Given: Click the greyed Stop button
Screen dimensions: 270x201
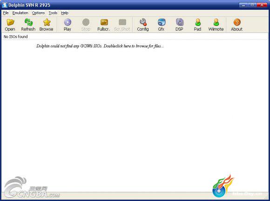Looking at the screenshot, I should 86,25.
